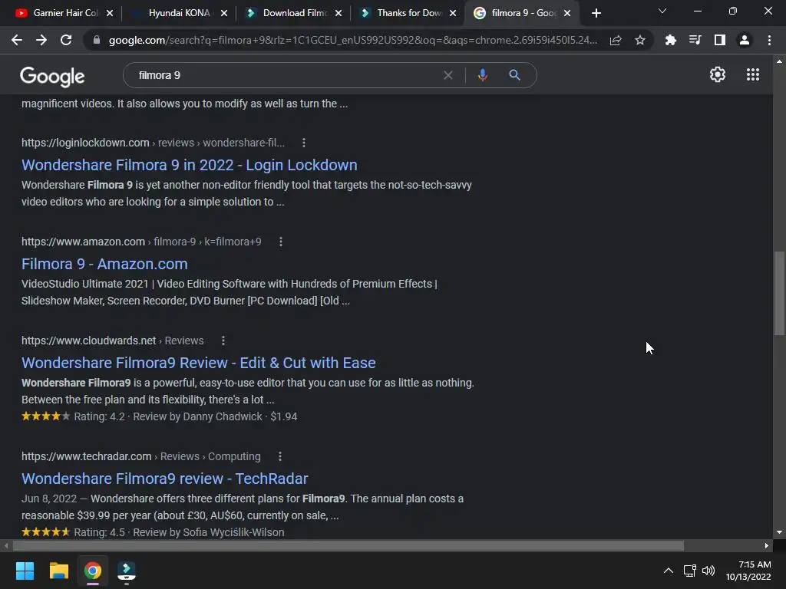Close the filmora 9 Google tab

pos(567,13)
